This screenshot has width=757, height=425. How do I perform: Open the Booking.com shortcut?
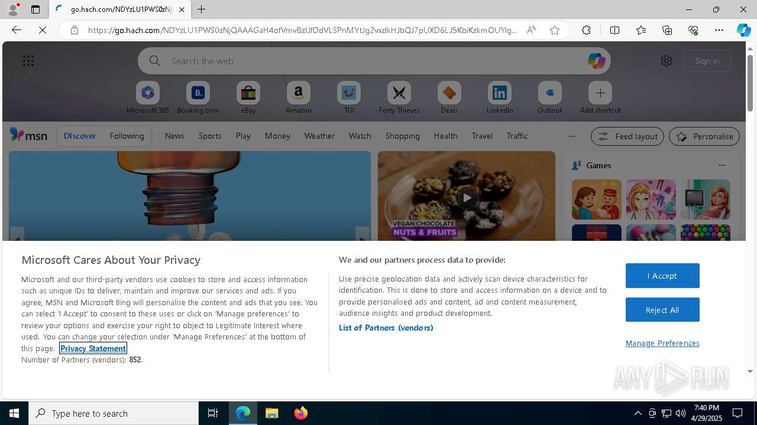tap(198, 98)
